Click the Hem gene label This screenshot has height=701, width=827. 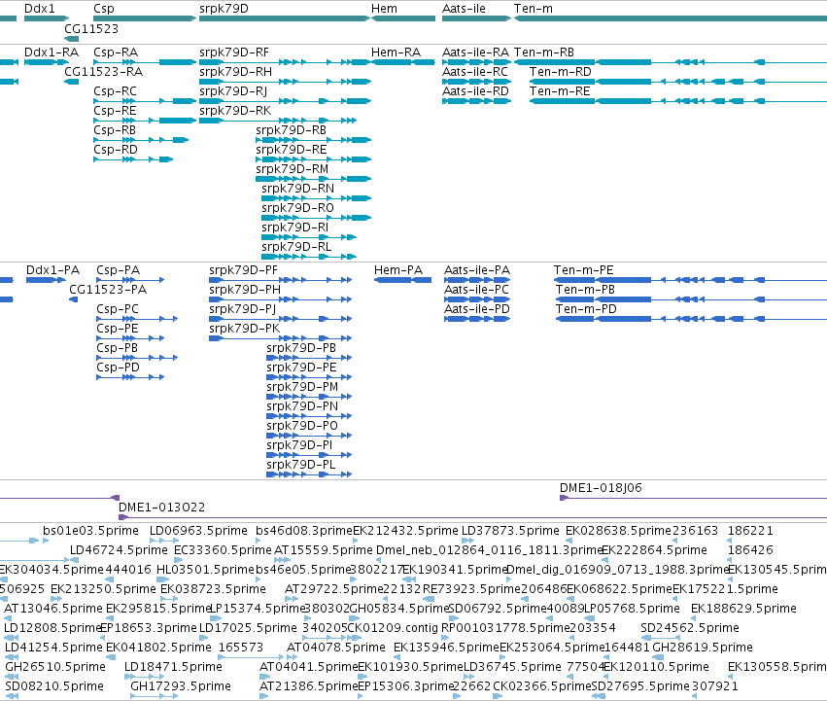tap(384, 9)
